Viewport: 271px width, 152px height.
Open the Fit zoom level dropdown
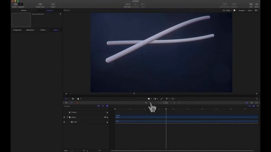tap(227, 11)
